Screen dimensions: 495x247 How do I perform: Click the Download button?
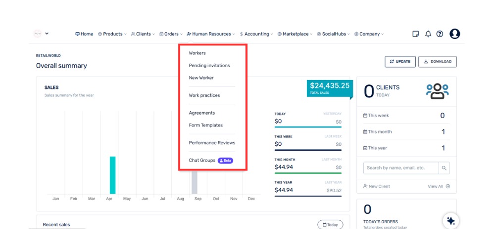click(437, 62)
